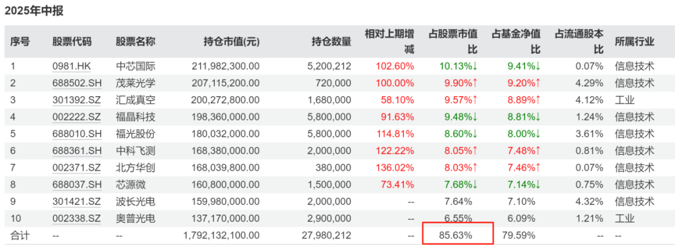
Task: Click the 持仓市值(元) column header
Action: point(232,42)
